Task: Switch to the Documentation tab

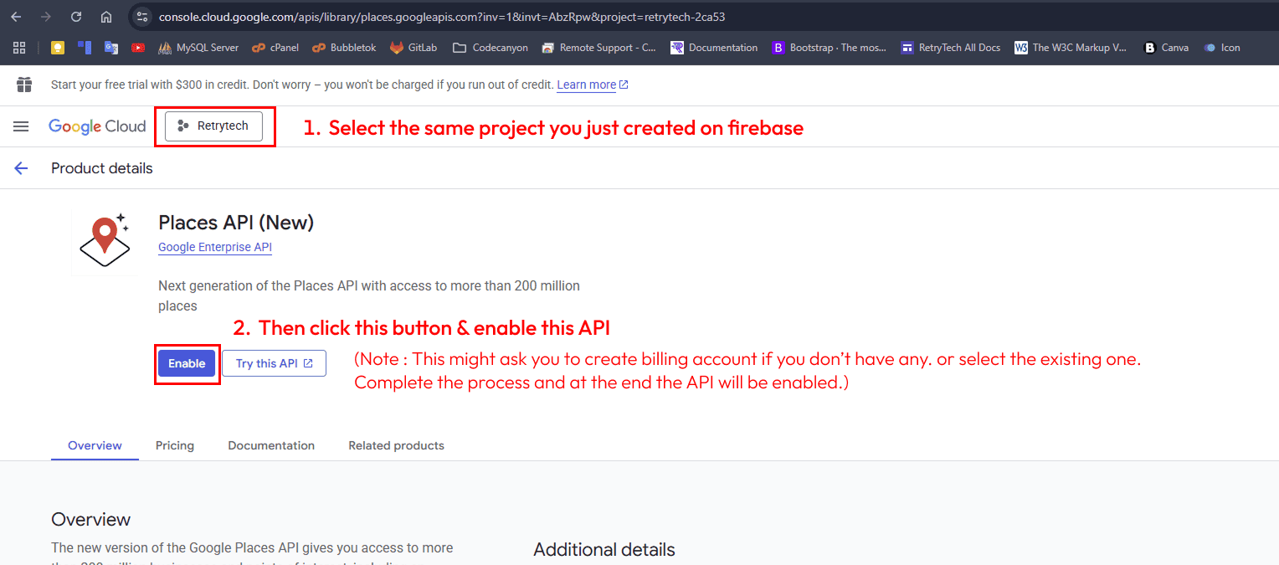Action: pos(271,445)
